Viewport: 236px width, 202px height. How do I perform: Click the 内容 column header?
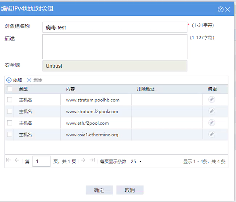point(70,89)
